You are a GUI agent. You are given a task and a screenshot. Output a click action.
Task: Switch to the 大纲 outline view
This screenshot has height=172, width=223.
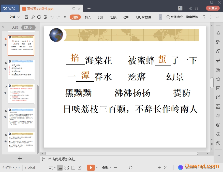click(x=15, y=28)
